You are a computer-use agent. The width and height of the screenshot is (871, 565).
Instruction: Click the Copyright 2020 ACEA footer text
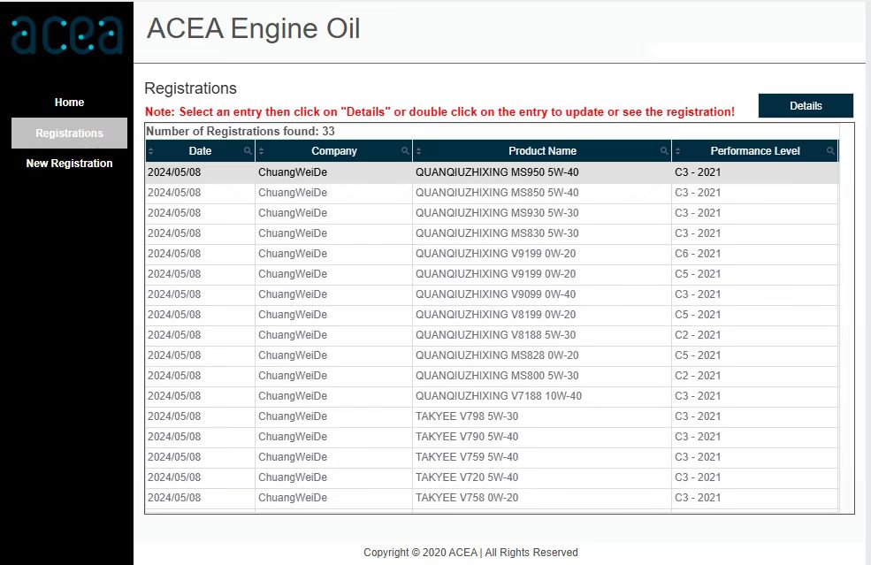pos(470,553)
